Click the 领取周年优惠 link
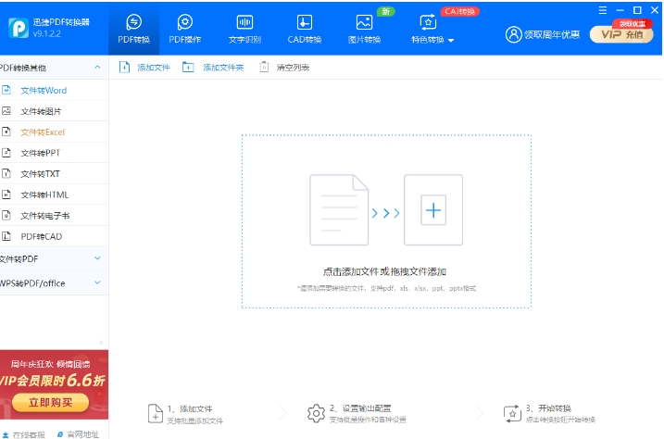This screenshot has height=439, width=664. point(552,34)
